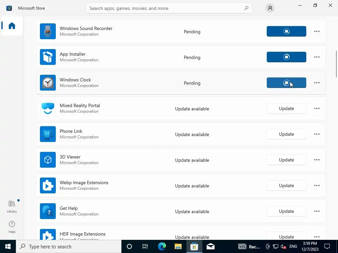Screen dimensions: 338x253
Task: Select the Mixed Reality Portal title
Action: (x=80, y=105)
